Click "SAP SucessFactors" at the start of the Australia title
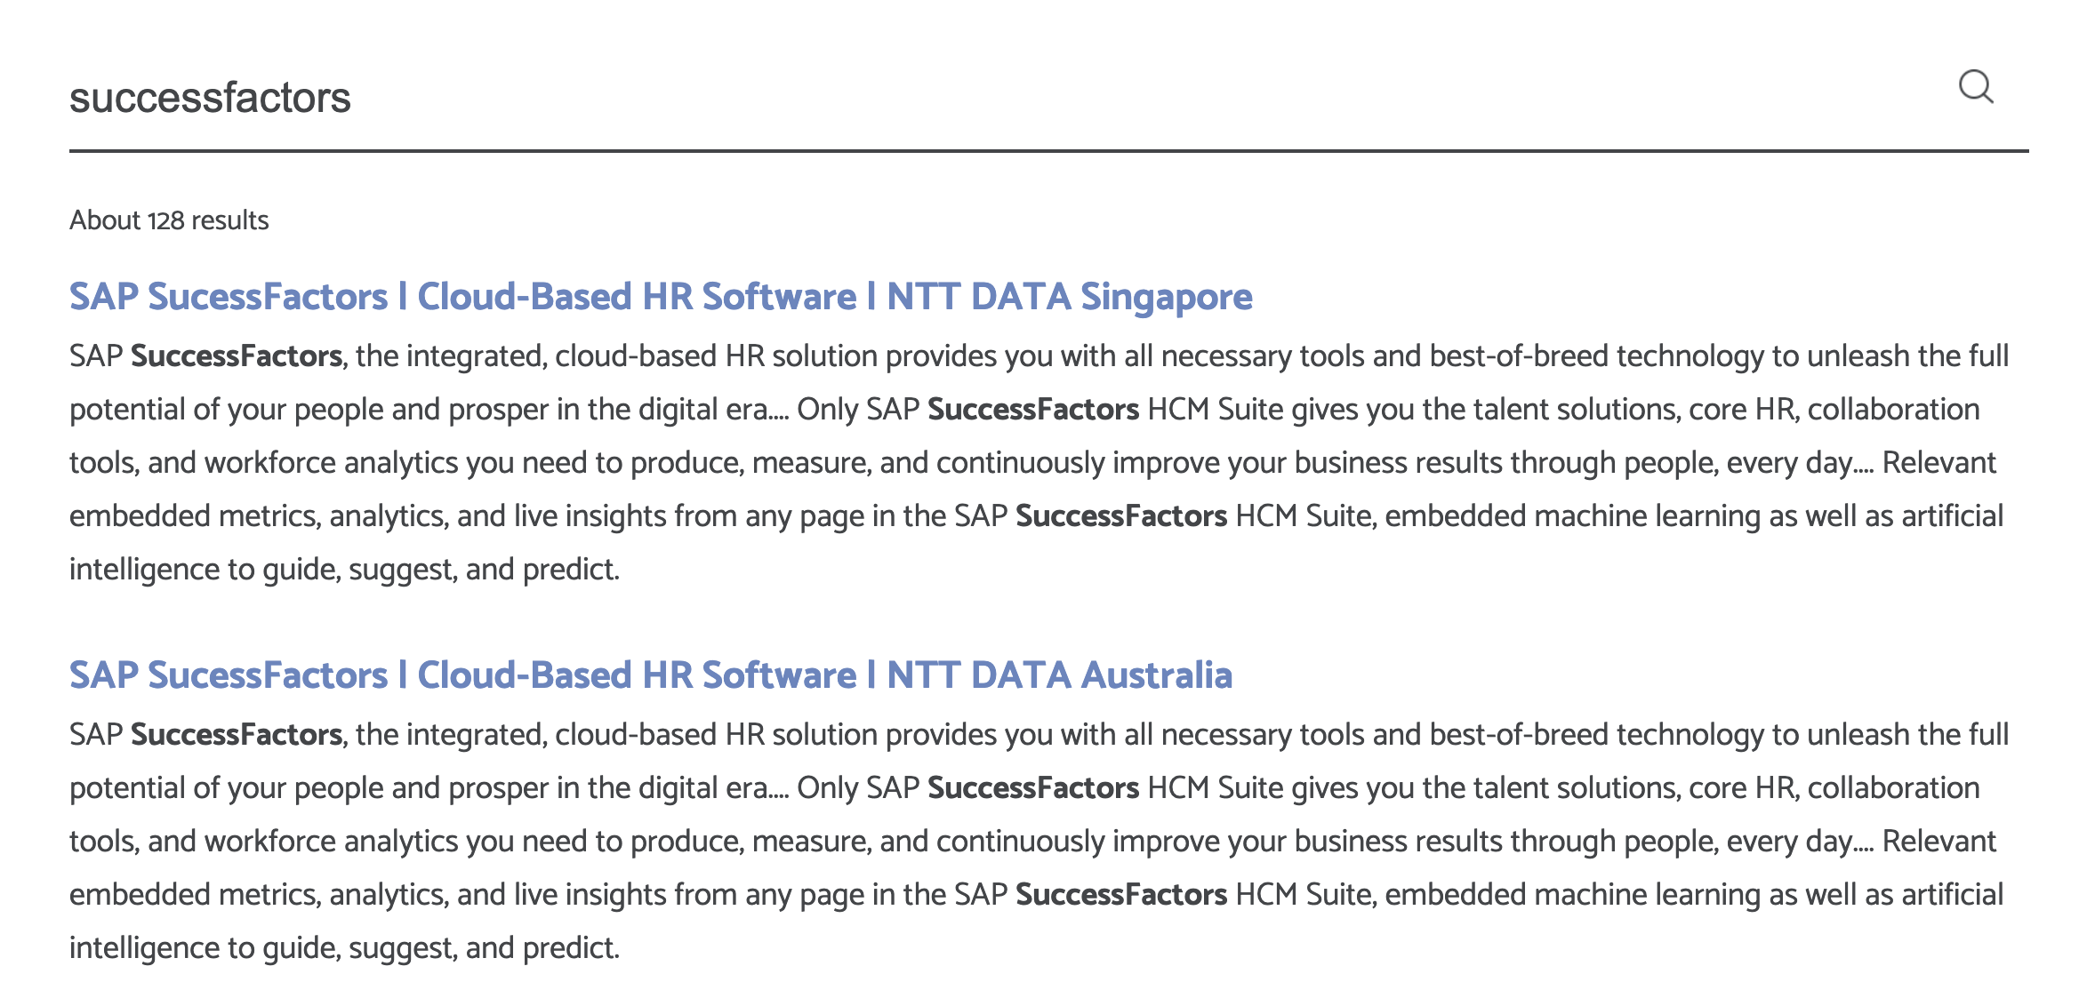Image resolution: width=2095 pixels, height=1006 pixels. pos(229,675)
